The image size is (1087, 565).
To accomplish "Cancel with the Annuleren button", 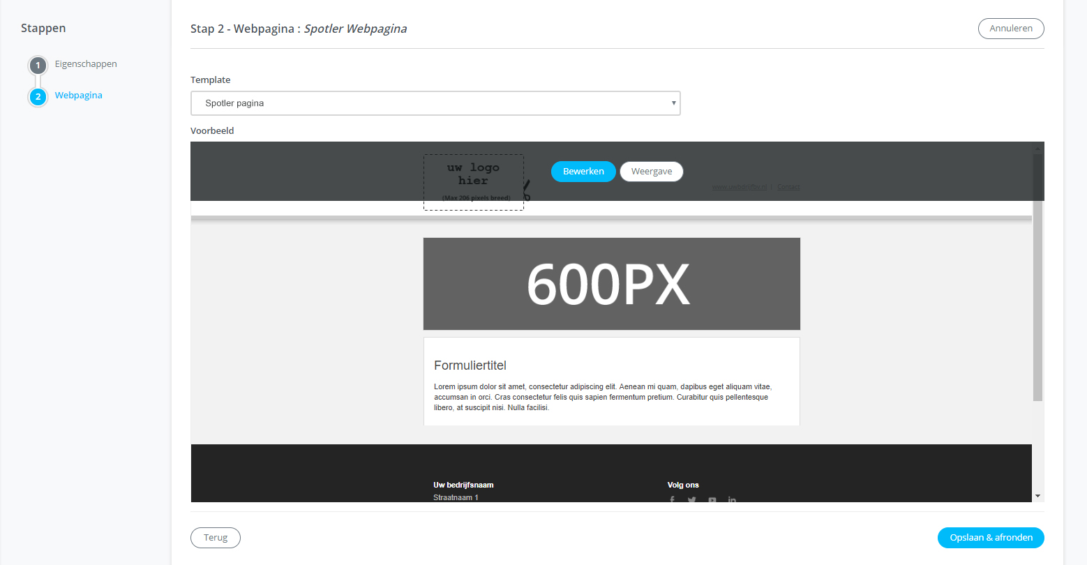I will coord(1011,29).
